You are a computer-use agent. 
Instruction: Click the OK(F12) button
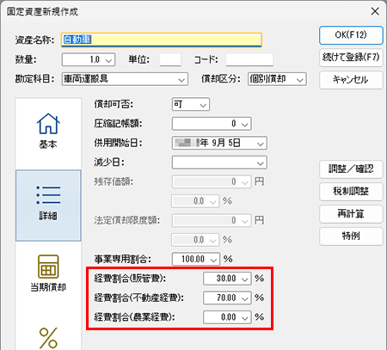[351, 35]
